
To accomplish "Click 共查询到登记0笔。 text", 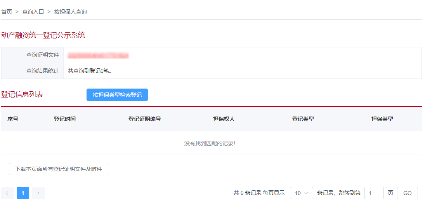I will 90,71.
